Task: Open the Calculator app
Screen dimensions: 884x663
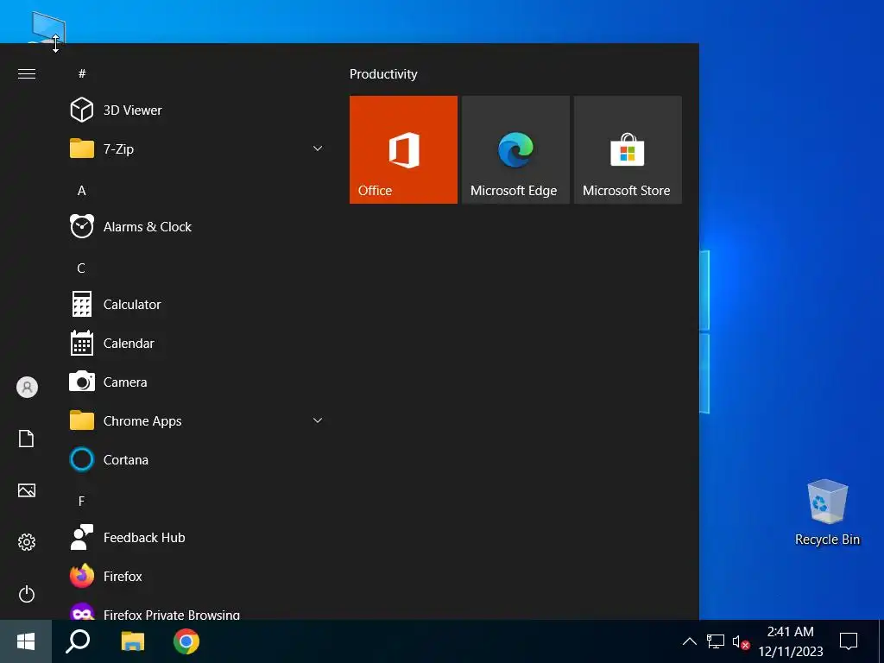Action: (198, 305)
